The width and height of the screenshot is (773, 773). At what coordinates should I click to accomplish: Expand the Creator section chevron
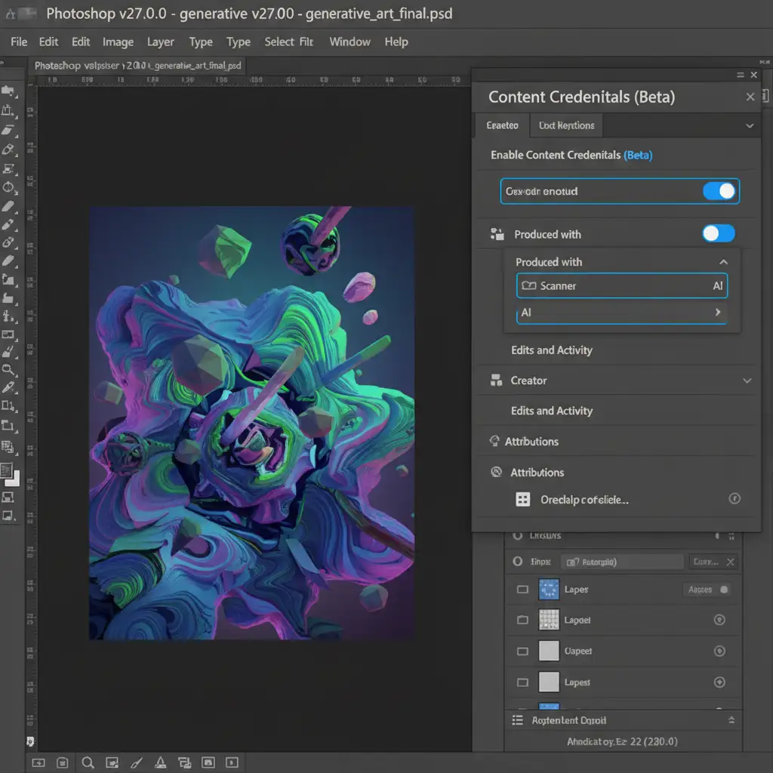tap(747, 380)
